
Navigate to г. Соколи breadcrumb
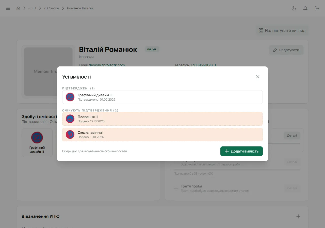tap(52, 8)
